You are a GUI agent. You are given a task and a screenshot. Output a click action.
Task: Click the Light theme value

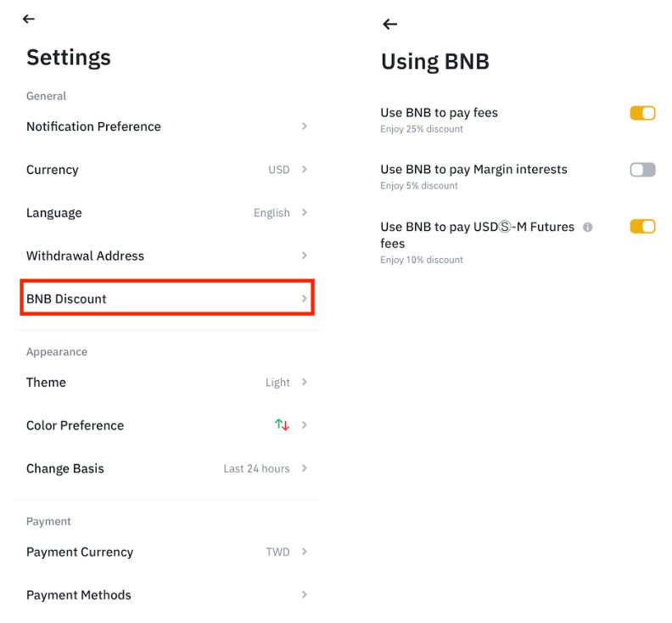pyautogui.click(x=277, y=383)
